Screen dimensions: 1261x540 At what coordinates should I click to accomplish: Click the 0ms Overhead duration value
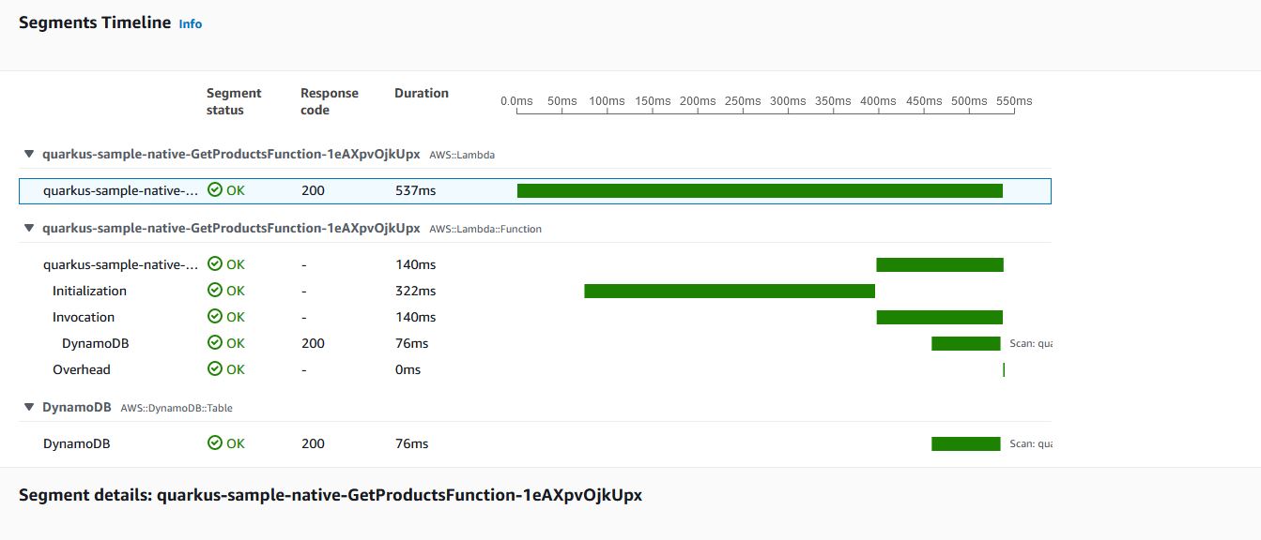pyautogui.click(x=408, y=369)
